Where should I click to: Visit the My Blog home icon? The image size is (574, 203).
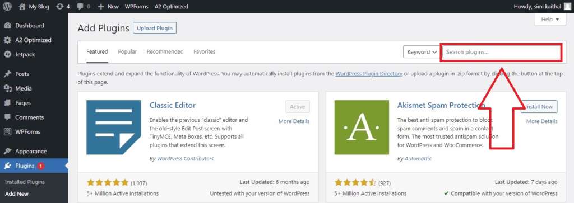click(x=22, y=7)
